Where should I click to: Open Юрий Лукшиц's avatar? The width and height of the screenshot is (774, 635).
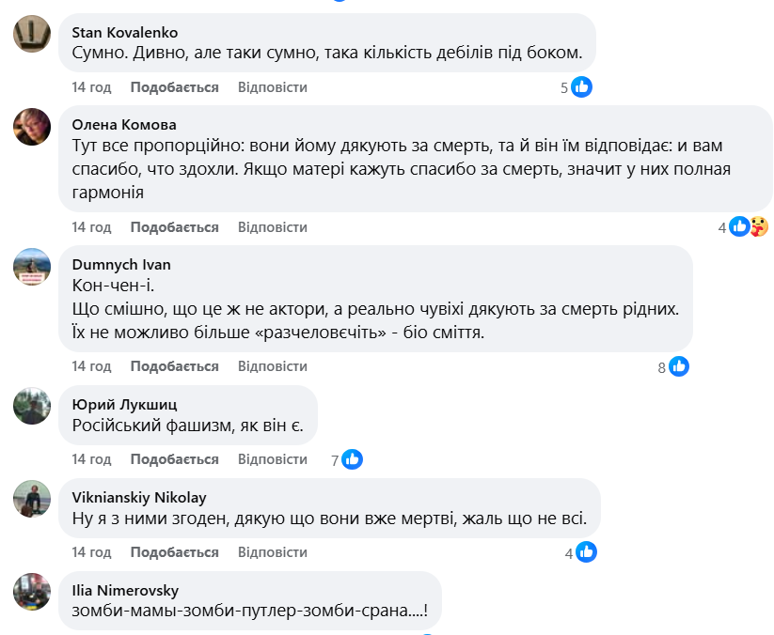click(32, 405)
